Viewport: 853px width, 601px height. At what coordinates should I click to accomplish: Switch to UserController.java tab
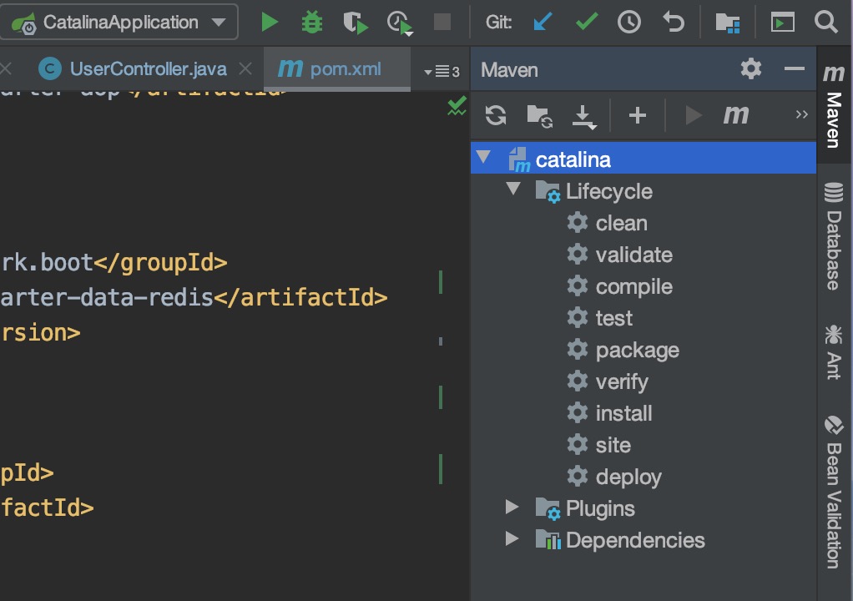point(148,69)
